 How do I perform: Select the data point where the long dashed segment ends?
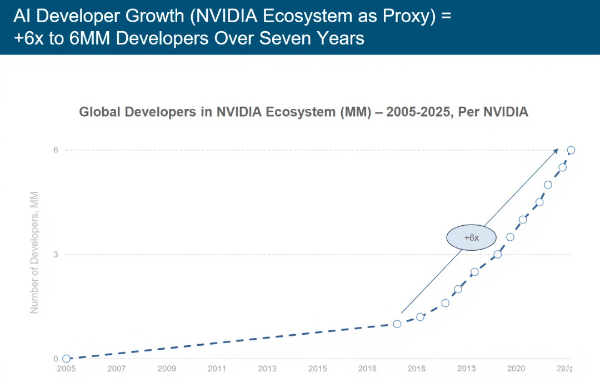click(397, 324)
